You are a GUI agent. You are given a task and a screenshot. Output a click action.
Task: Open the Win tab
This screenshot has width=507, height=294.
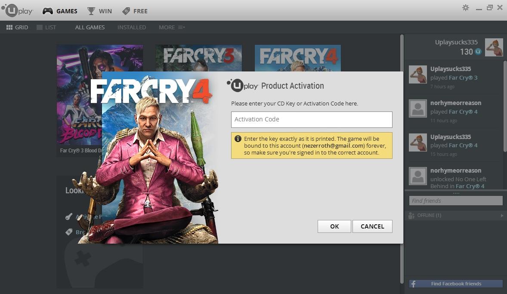pyautogui.click(x=99, y=11)
